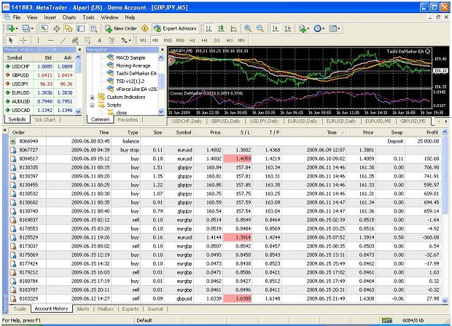
Task: Click the Zoom In magnifier icon
Action: 248,28
